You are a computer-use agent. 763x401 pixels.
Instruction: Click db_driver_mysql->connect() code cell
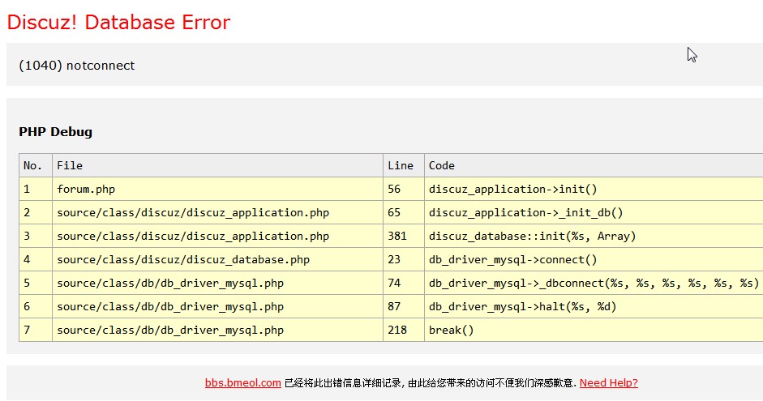pyautogui.click(x=512, y=260)
